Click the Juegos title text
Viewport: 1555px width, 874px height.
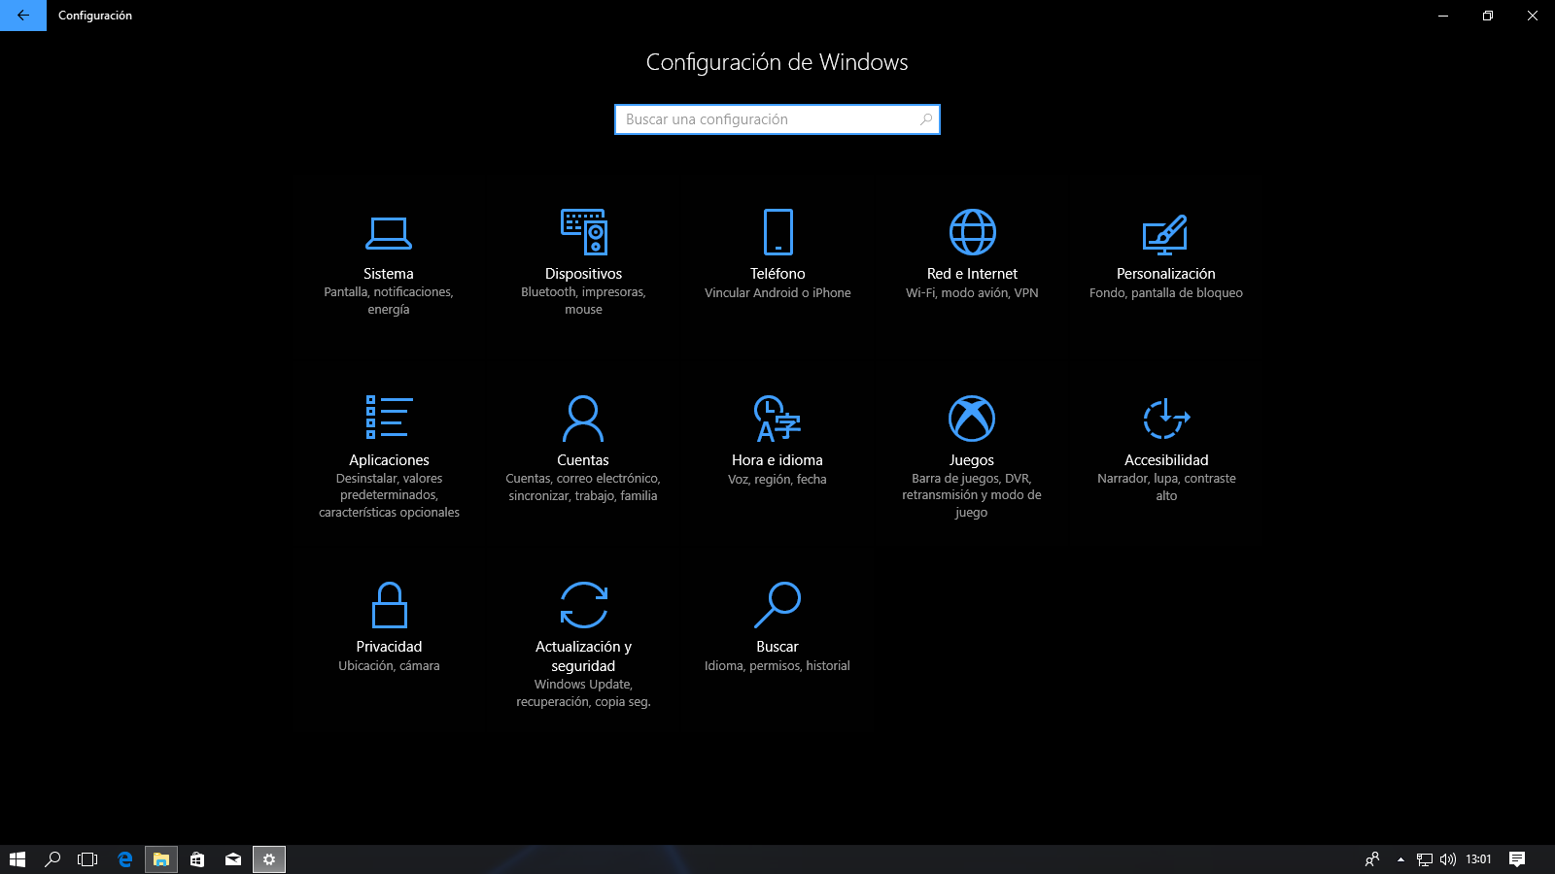click(972, 460)
